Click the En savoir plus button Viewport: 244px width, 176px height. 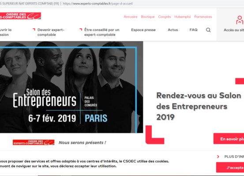229,139
